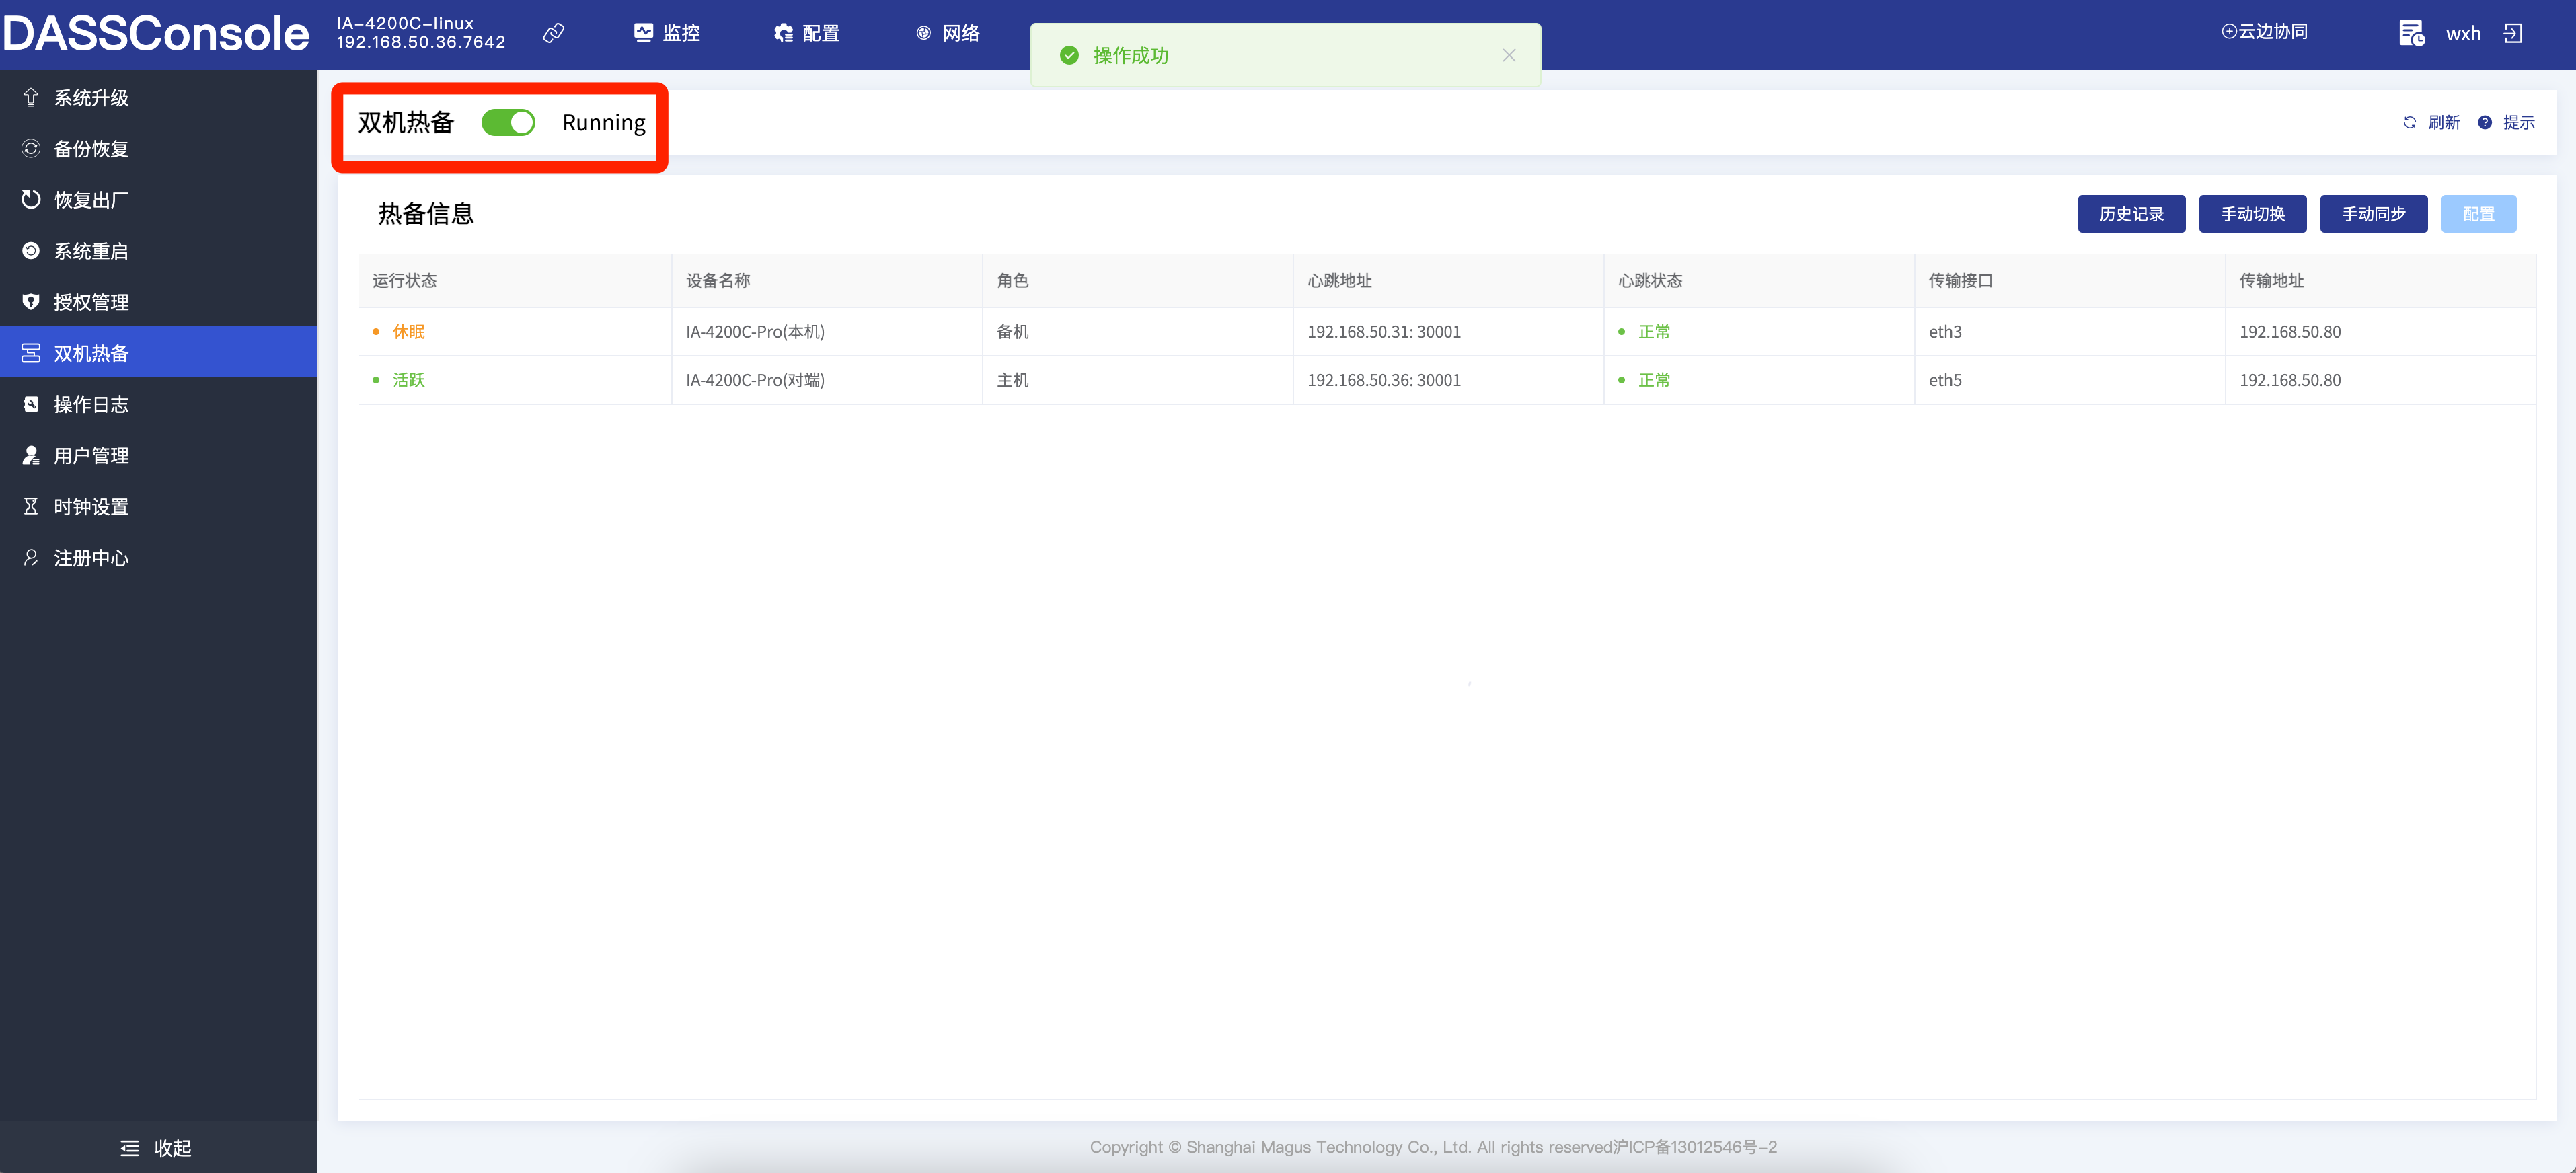Open 历史记录 history records
Image resolution: width=2576 pixels, height=1173 pixels.
2131,214
